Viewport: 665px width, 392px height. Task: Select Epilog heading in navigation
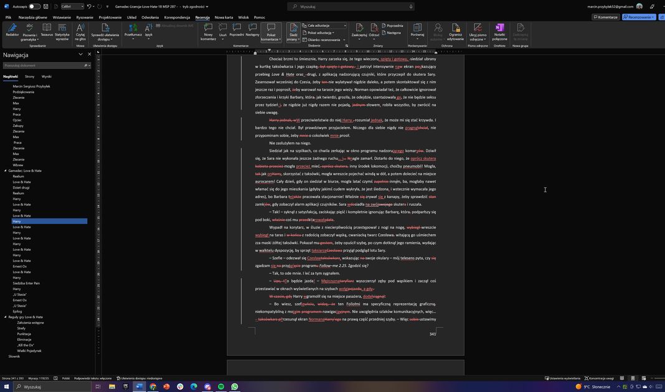coord(17,311)
